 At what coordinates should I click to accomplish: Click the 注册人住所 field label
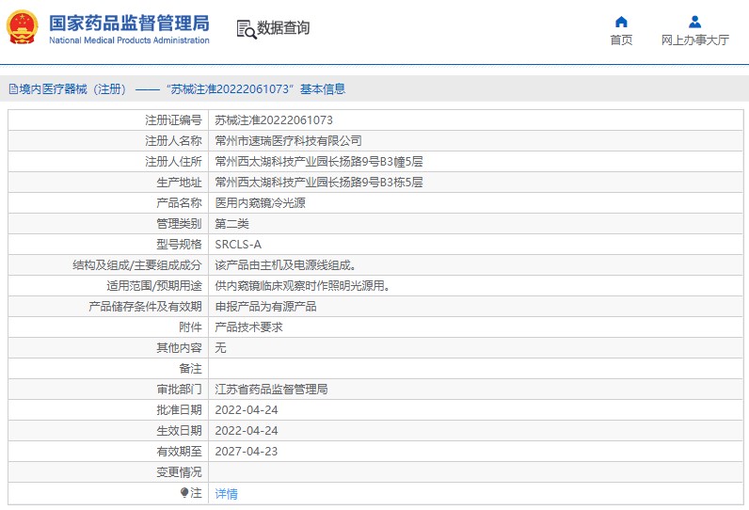tap(173, 162)
